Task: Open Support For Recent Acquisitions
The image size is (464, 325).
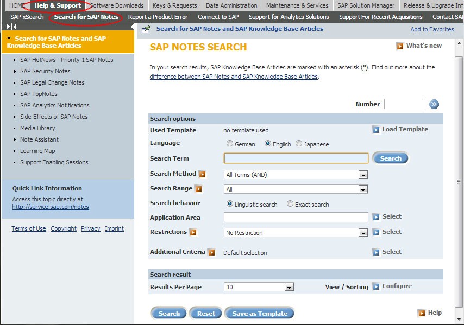Action: pyautogui.click(x=380, y=17)
